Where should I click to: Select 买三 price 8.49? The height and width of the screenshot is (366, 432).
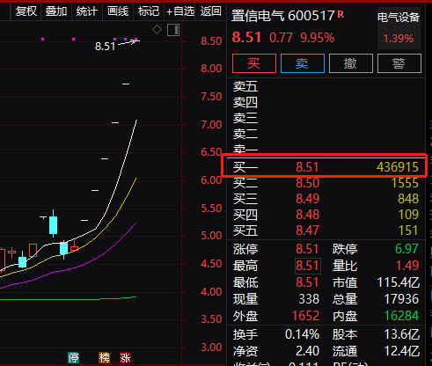(307, 199)
